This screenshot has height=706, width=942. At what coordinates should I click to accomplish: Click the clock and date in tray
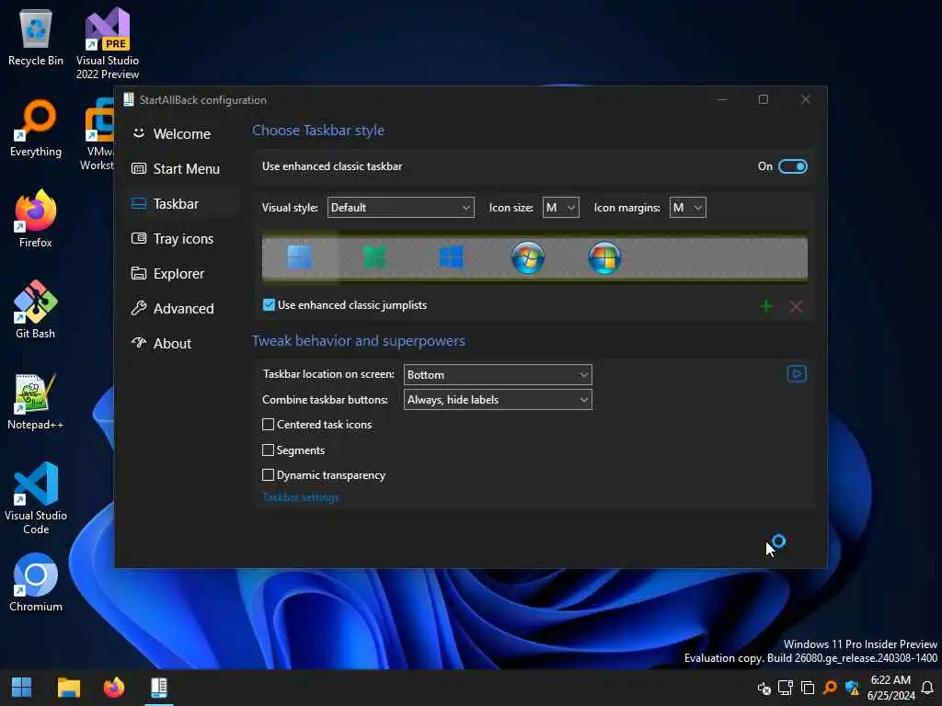click(890, 688)
